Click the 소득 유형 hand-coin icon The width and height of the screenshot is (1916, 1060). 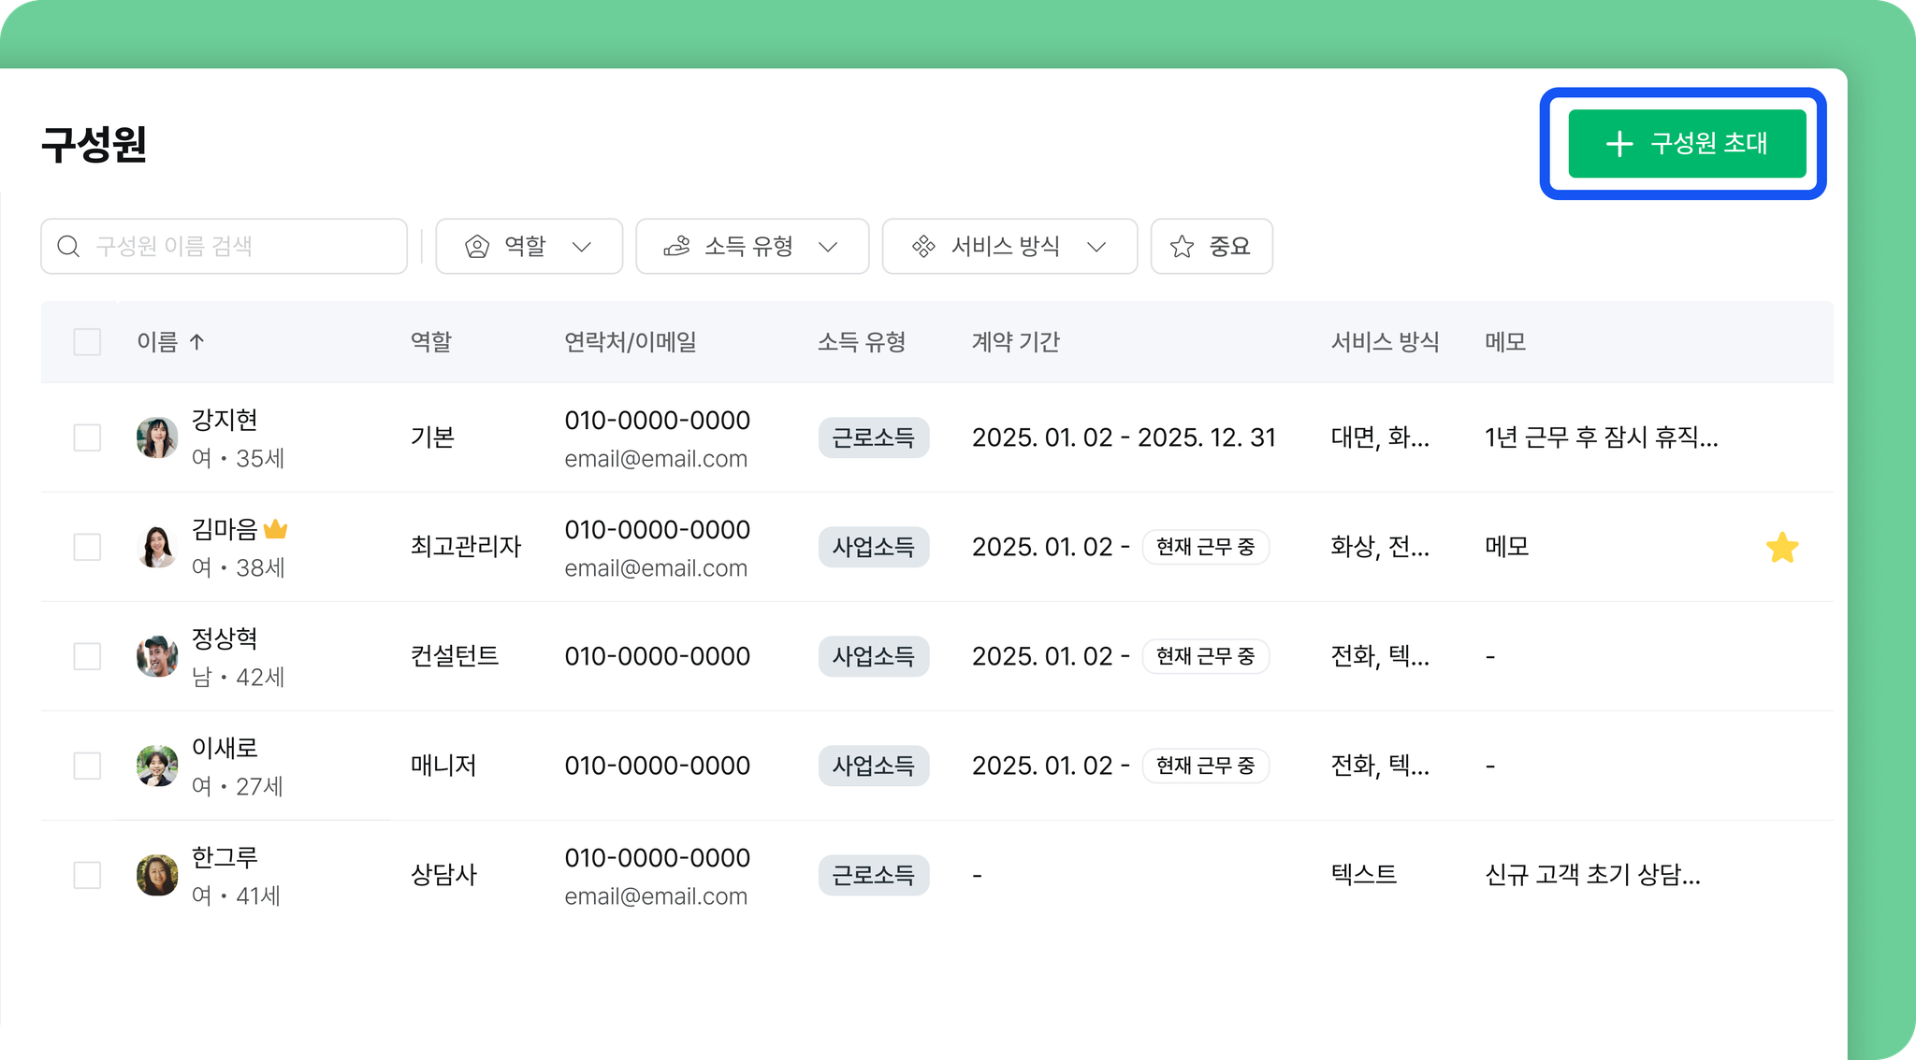tap(676, 246)
